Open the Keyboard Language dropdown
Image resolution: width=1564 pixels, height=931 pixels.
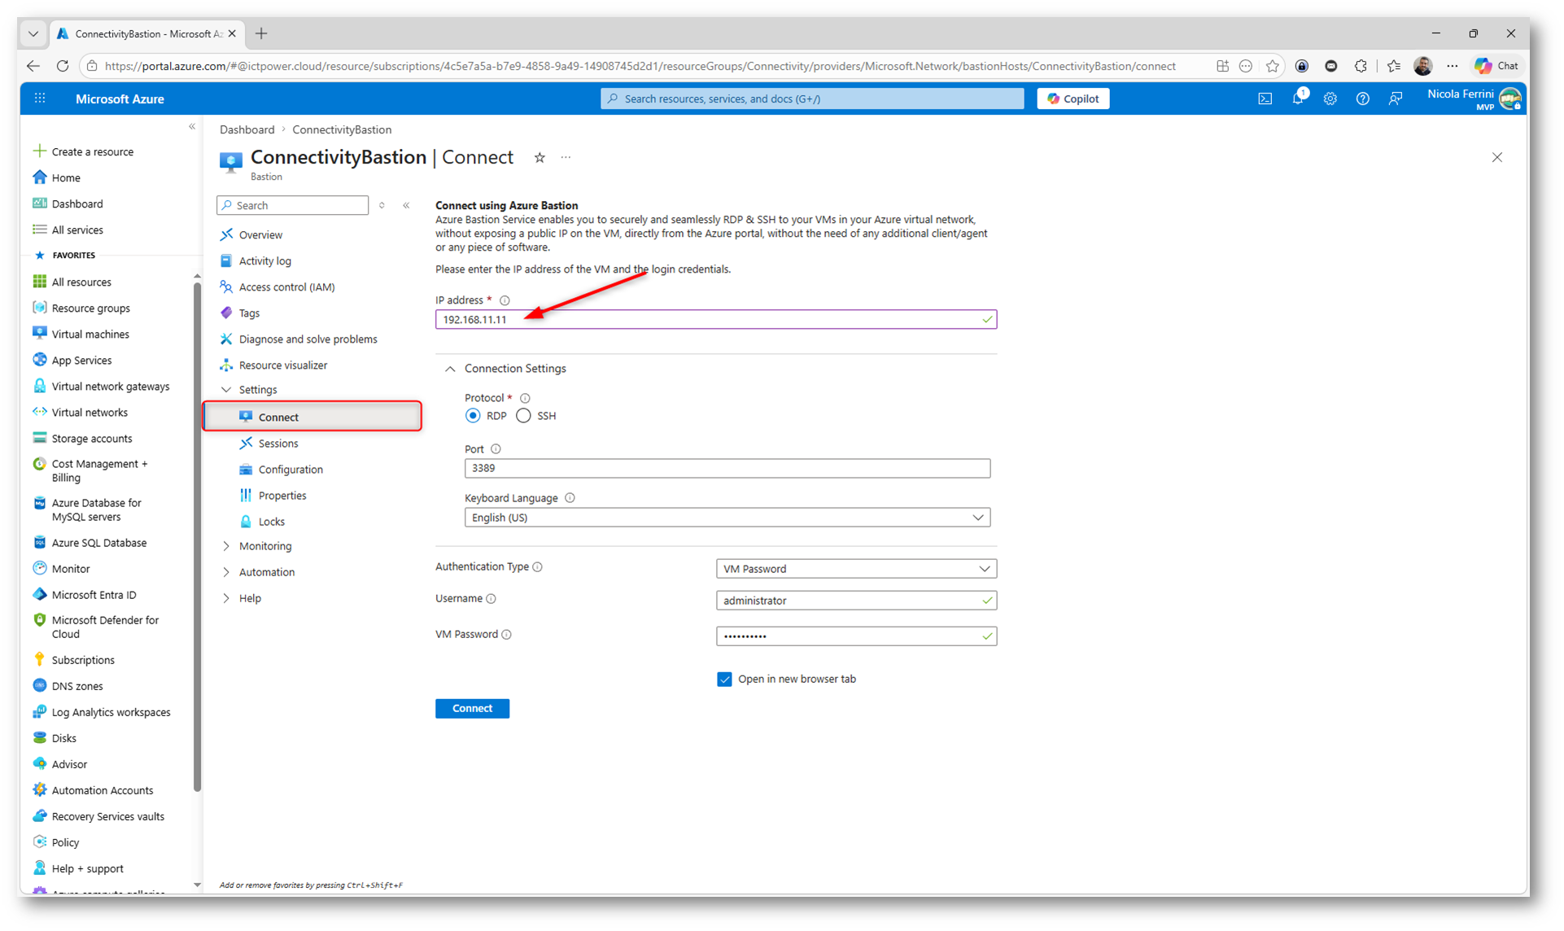click(x=727, y=518)
